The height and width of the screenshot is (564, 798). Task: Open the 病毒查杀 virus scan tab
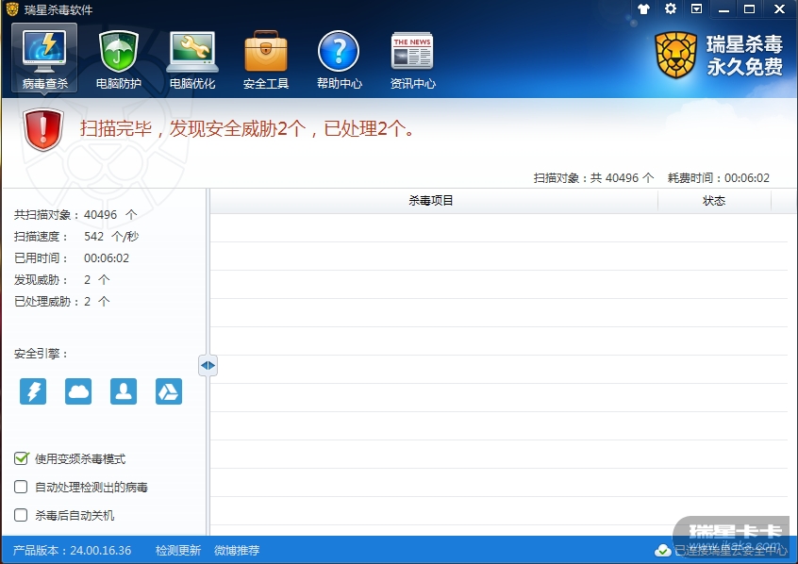coord(44,58)
